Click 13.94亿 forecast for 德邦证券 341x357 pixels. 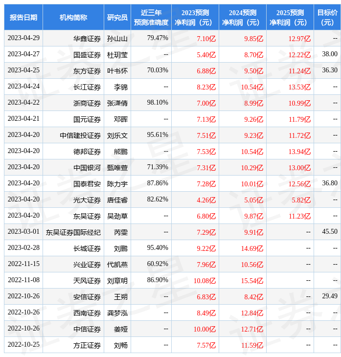pos(299,152)
